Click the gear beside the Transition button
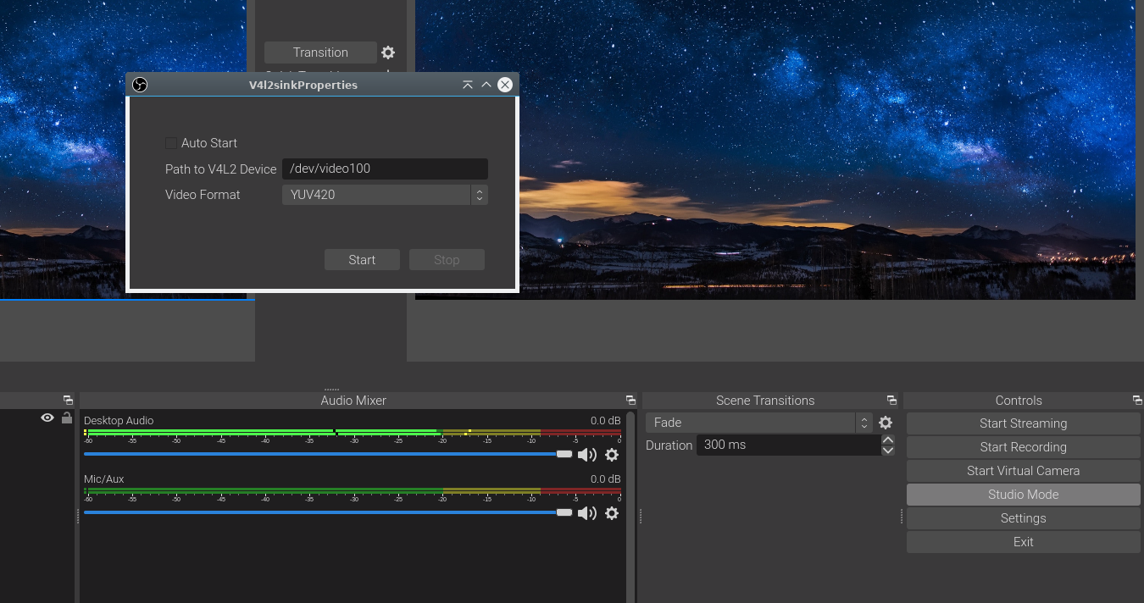Screen dimensions: 1144x603 388,53
